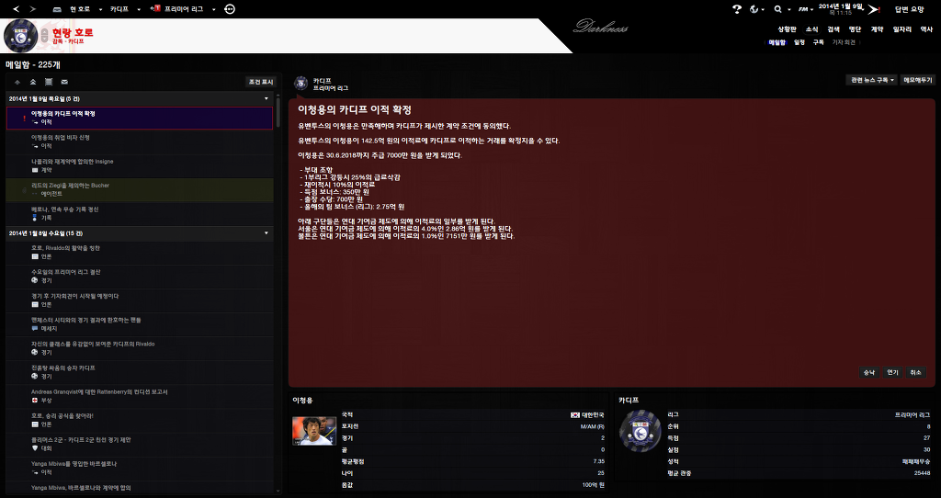
Task: Click the injury cross icon beside 부상
Action: [x=35, y=401]
